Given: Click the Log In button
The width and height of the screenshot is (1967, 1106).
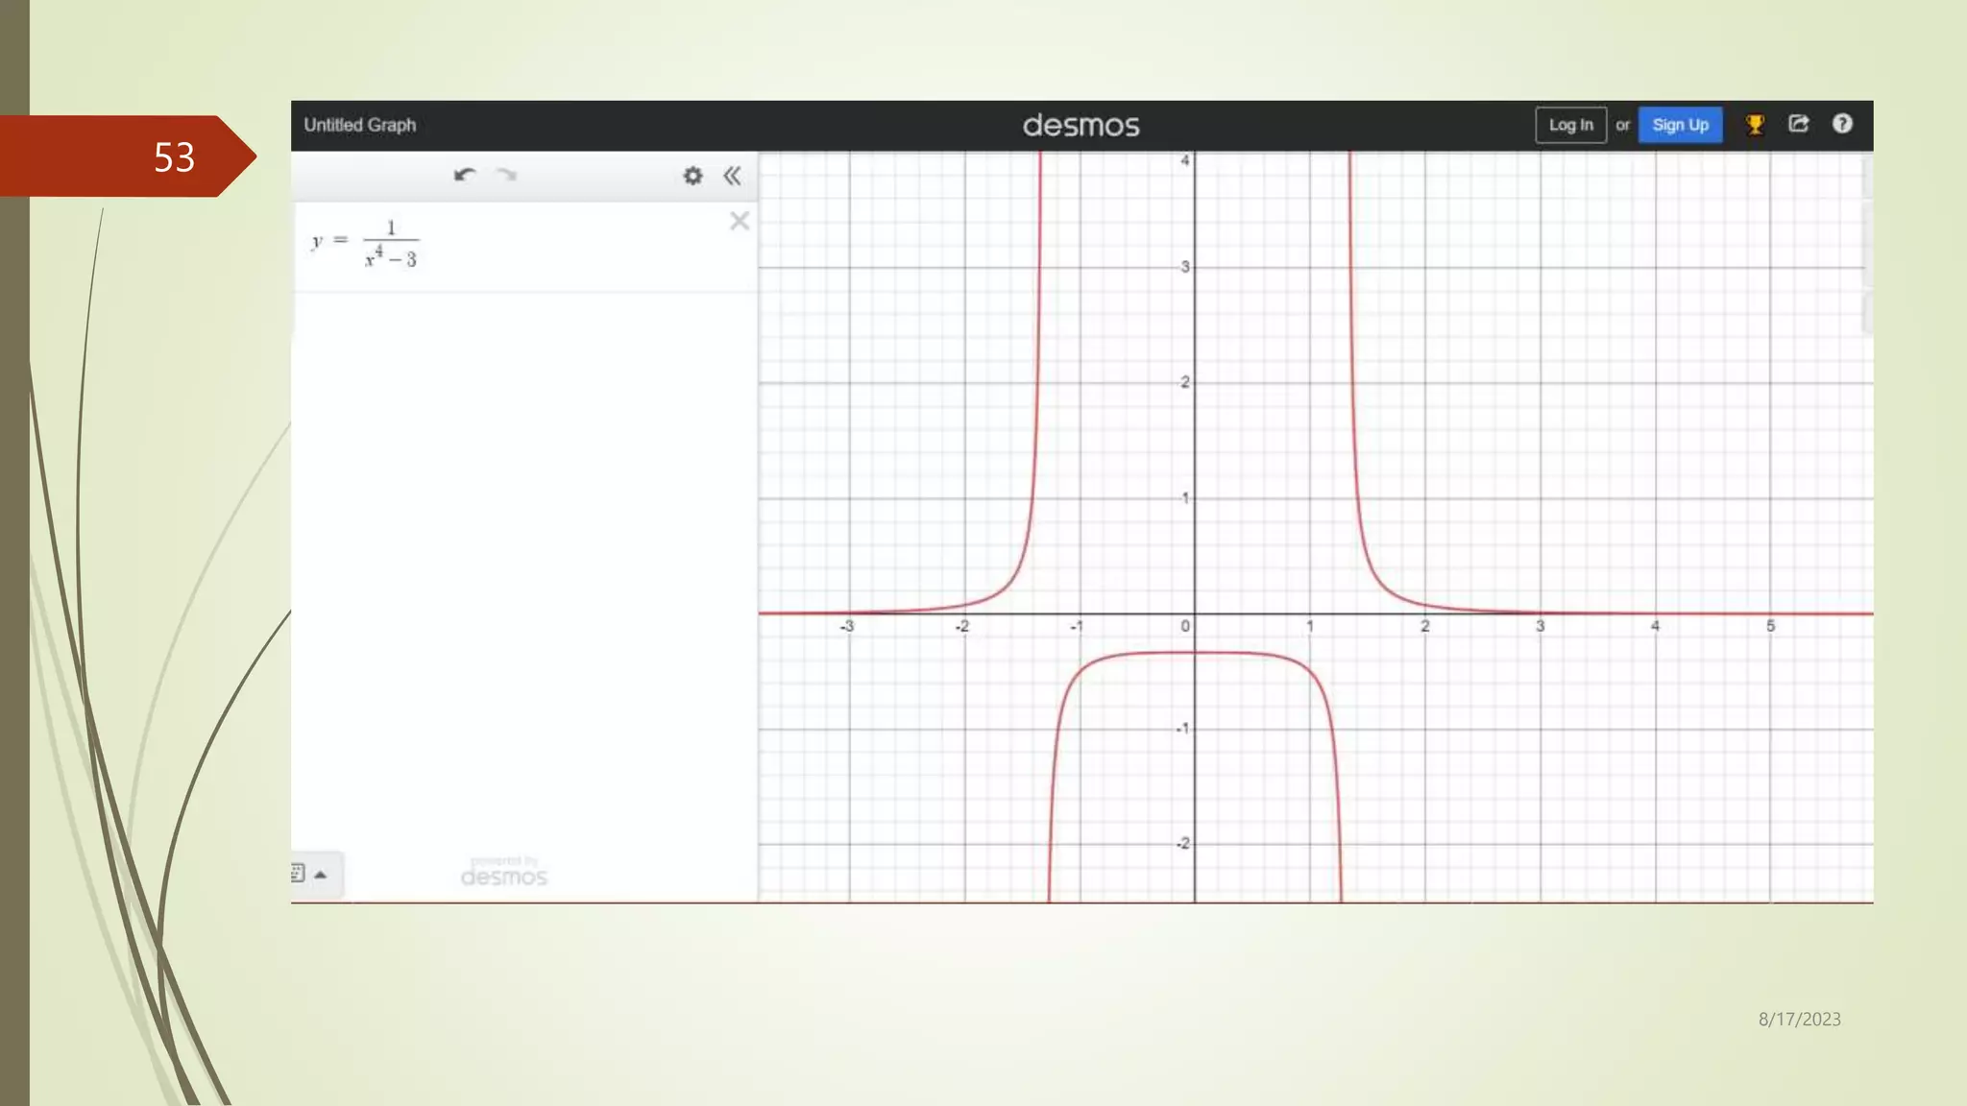Looking at the screenshot, I should (1570, 125).
